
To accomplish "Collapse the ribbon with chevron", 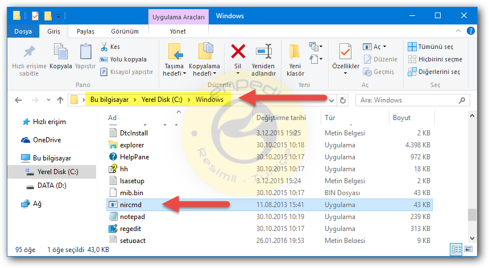I will (458, 31).
